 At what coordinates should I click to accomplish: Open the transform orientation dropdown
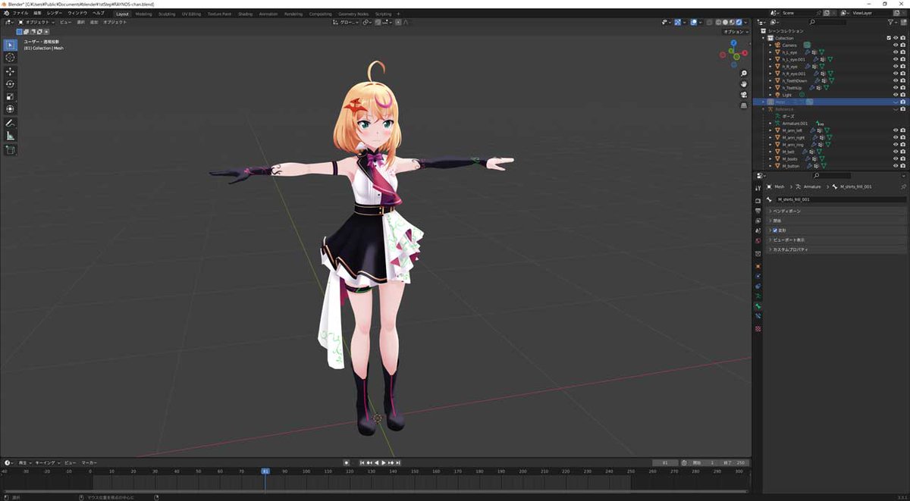point(345,22)
